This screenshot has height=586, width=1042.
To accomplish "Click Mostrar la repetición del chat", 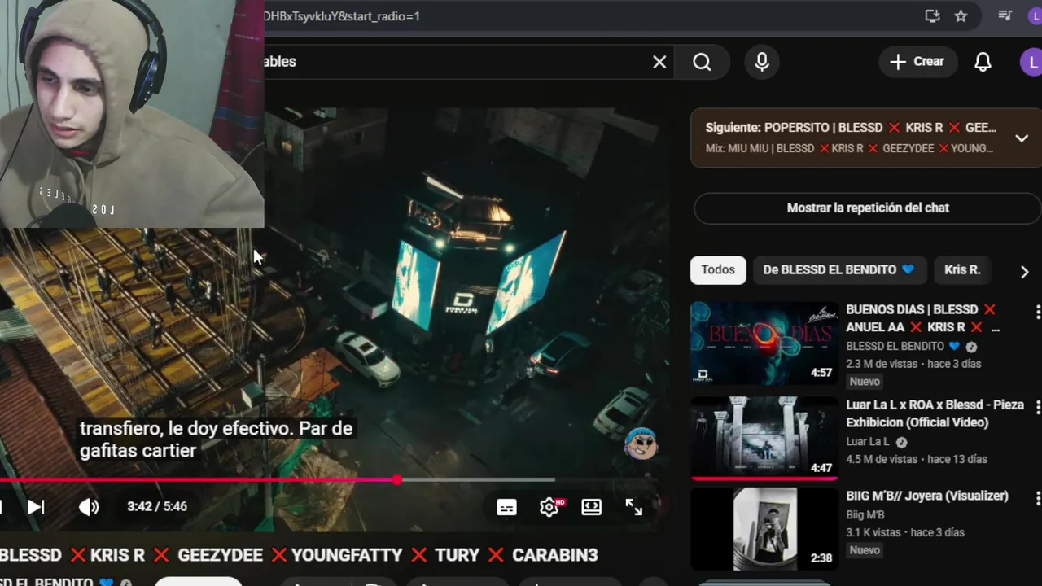I will [x=868, y=208].
